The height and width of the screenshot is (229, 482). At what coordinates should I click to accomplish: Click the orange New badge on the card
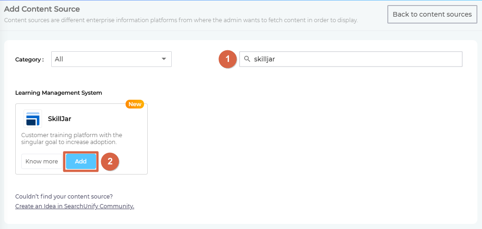point(135,104)
